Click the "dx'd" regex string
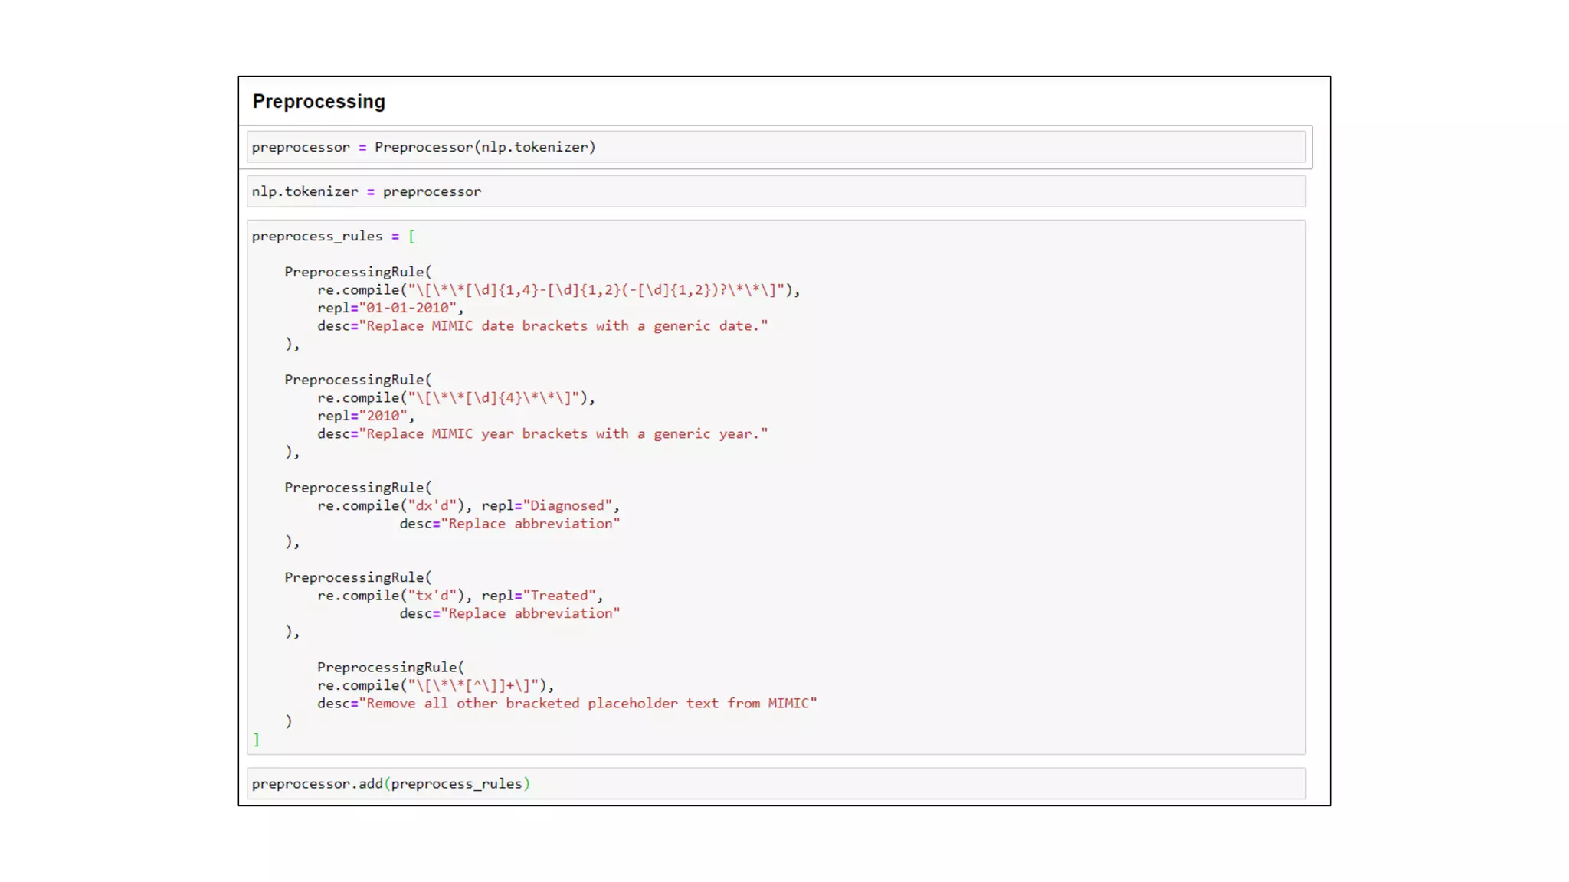 [432, 506]
